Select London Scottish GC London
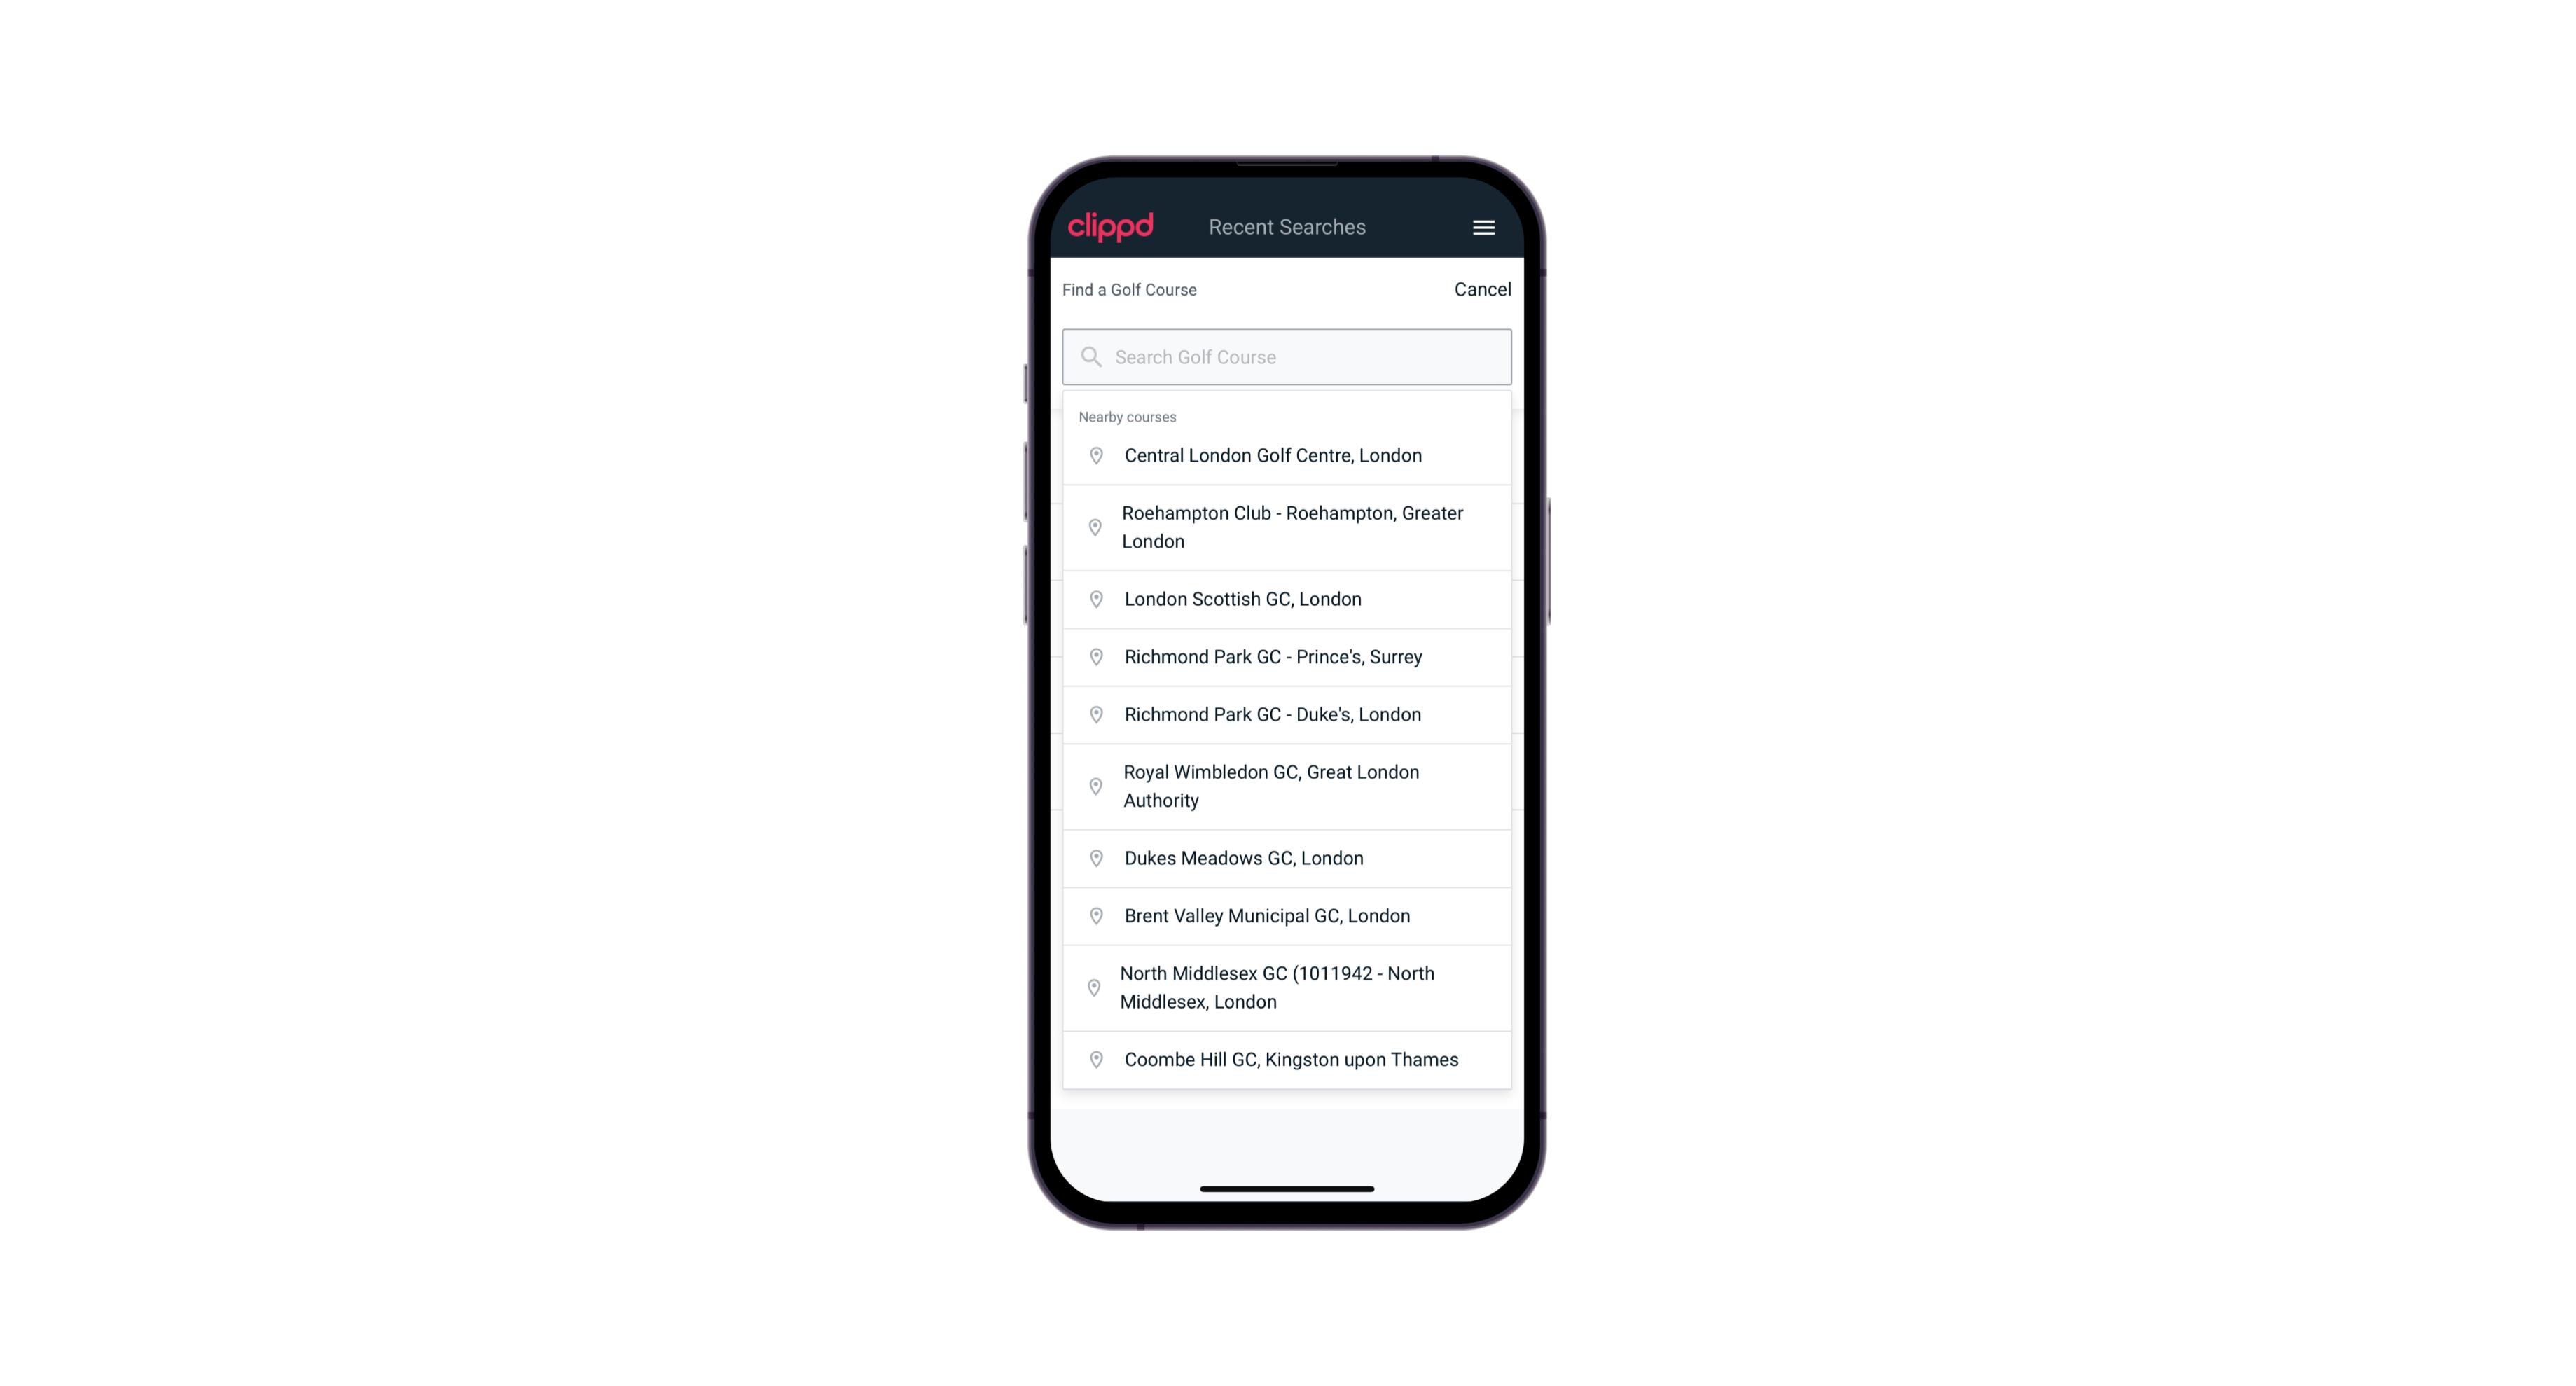Image resolution: width=2576 pixels, height=1386 pixels. coord(1287,599)
